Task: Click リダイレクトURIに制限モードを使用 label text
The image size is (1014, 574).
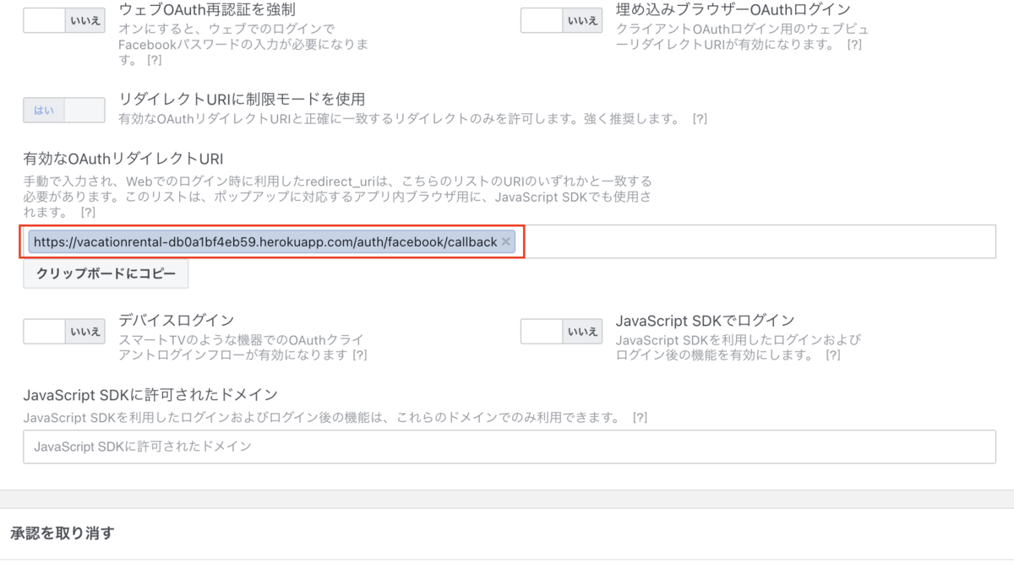Action: pyautogui.click(x=242, y=100)
